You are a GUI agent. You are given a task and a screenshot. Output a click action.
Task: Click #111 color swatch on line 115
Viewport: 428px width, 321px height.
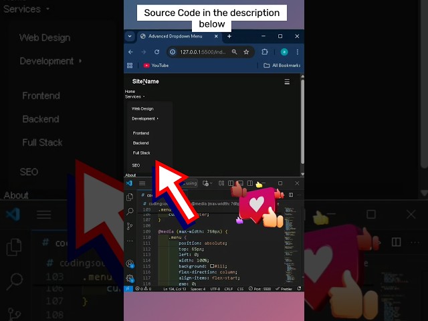point(212,266)
